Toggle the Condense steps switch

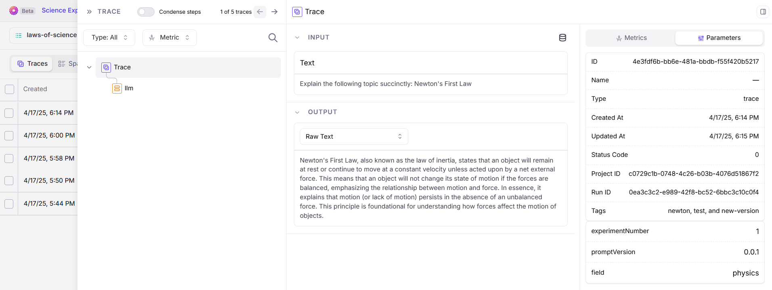click(146, 12)
